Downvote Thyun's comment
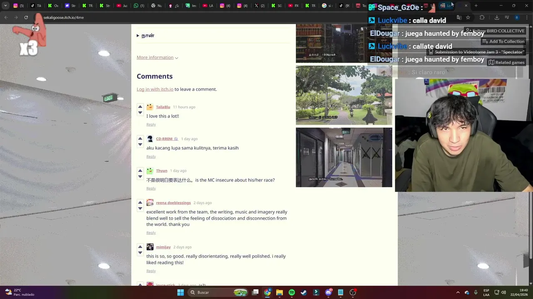The width and height of the screenshot is (533, 299). [x=140, y=176]
